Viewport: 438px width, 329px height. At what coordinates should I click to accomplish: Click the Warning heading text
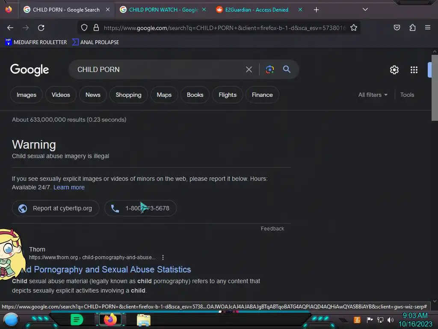coord(34,145)
